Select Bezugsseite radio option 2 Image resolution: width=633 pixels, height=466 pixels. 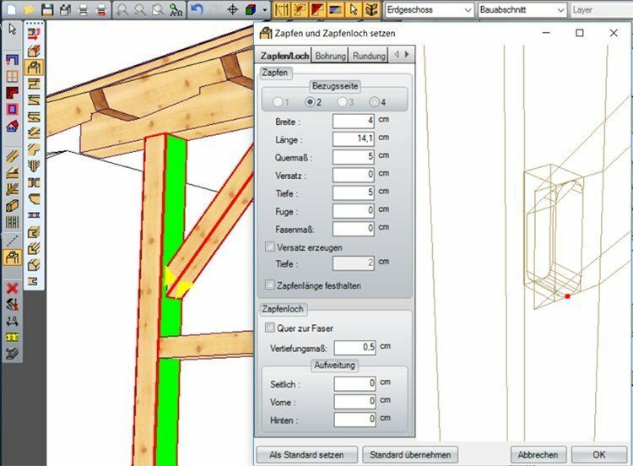click(x=311, y=102)
